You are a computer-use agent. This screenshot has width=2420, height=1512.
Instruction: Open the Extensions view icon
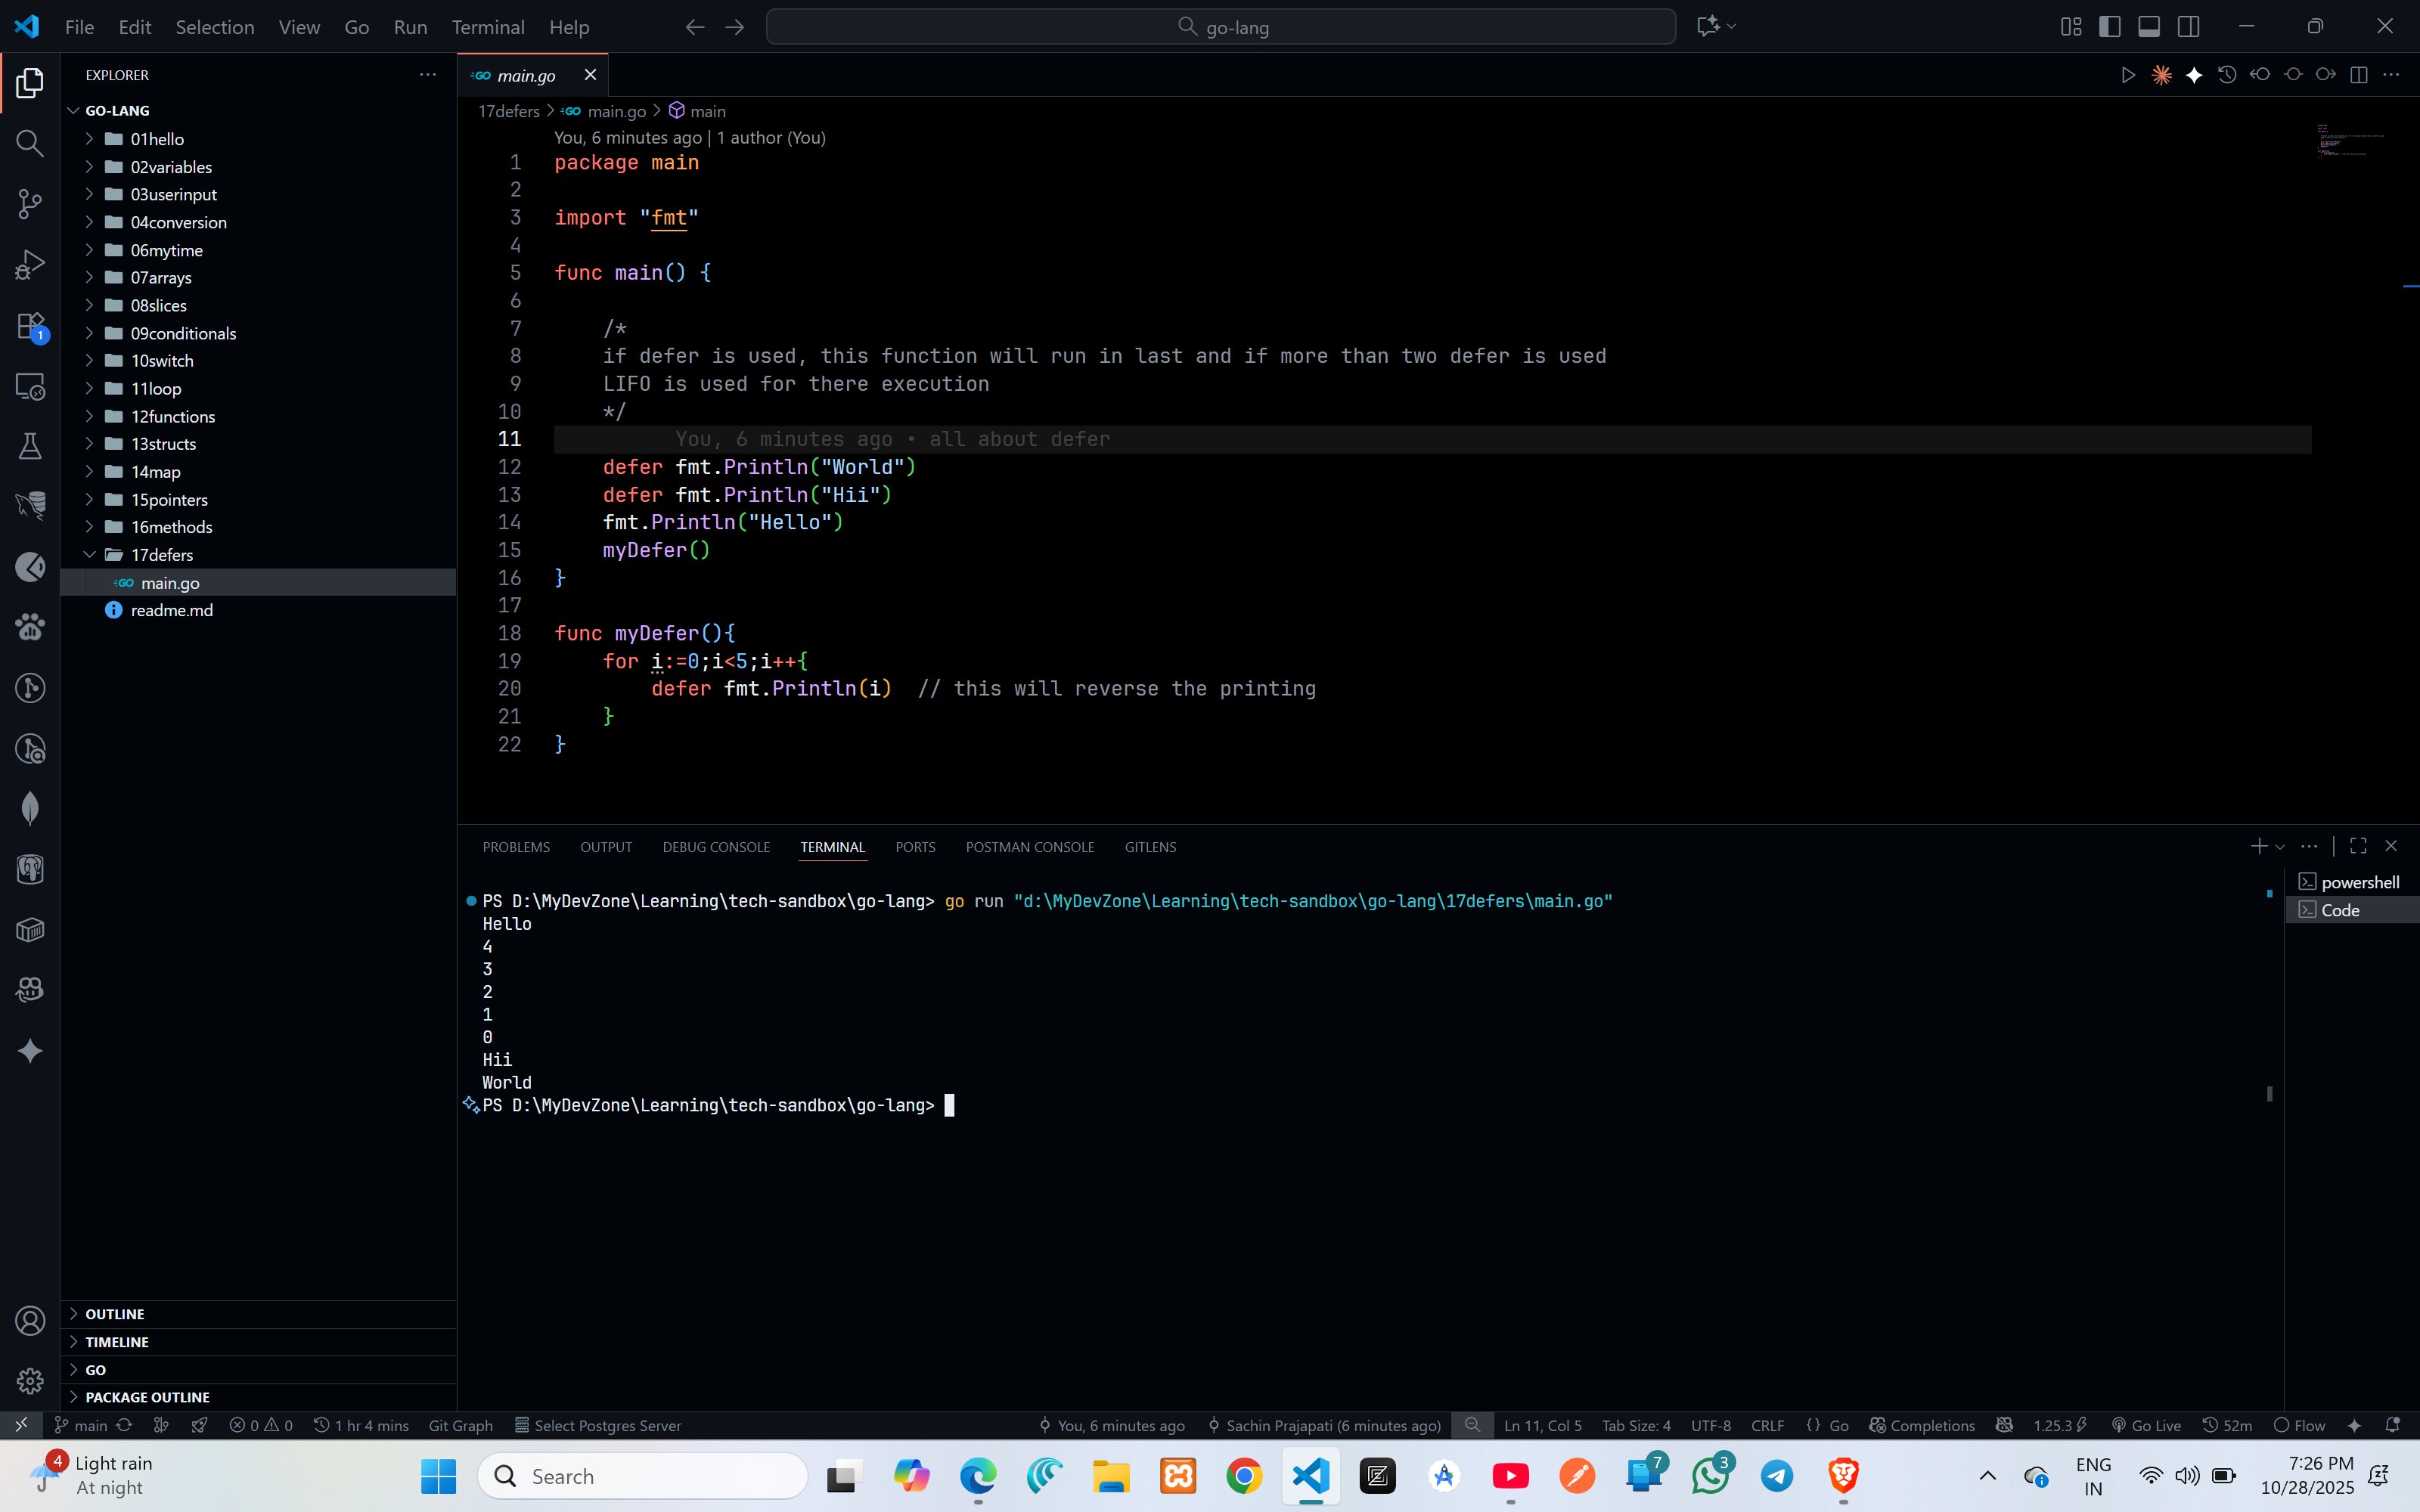pos(30,326)
